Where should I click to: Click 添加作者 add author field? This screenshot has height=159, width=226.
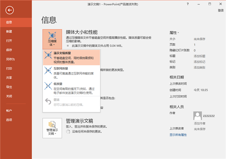(x=200, y=123)
